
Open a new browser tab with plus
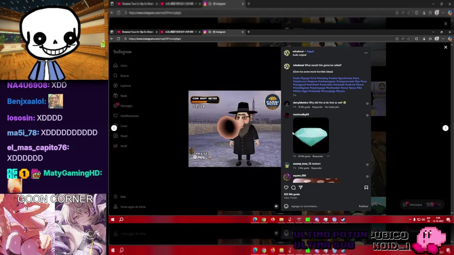[x=249, y=32]
